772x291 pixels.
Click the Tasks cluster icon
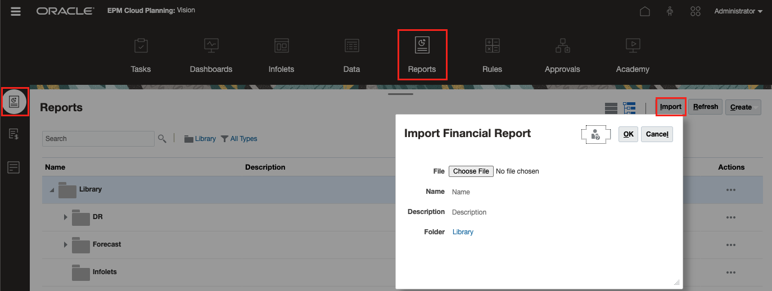141,46
